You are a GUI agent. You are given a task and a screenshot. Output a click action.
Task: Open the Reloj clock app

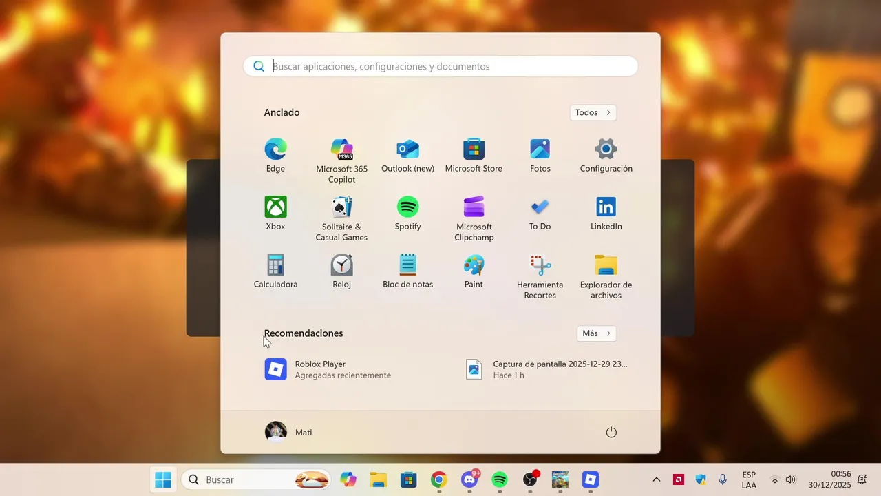tap(341, 271)
